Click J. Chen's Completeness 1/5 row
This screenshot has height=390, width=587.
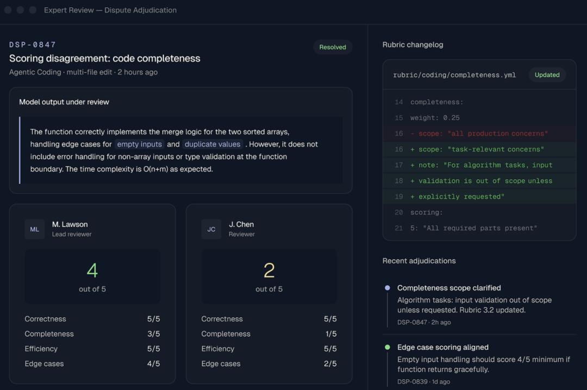pyautogui.click(x=269, y=334)
